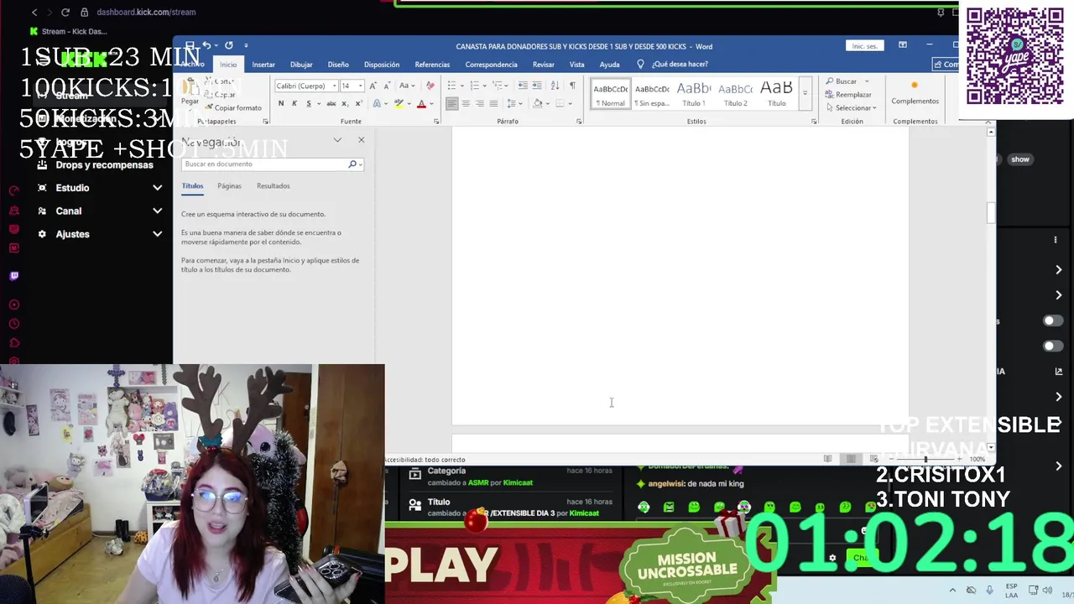Expand the styles gallery
This screenshot has height=604, width=1074.
(805, 92)
